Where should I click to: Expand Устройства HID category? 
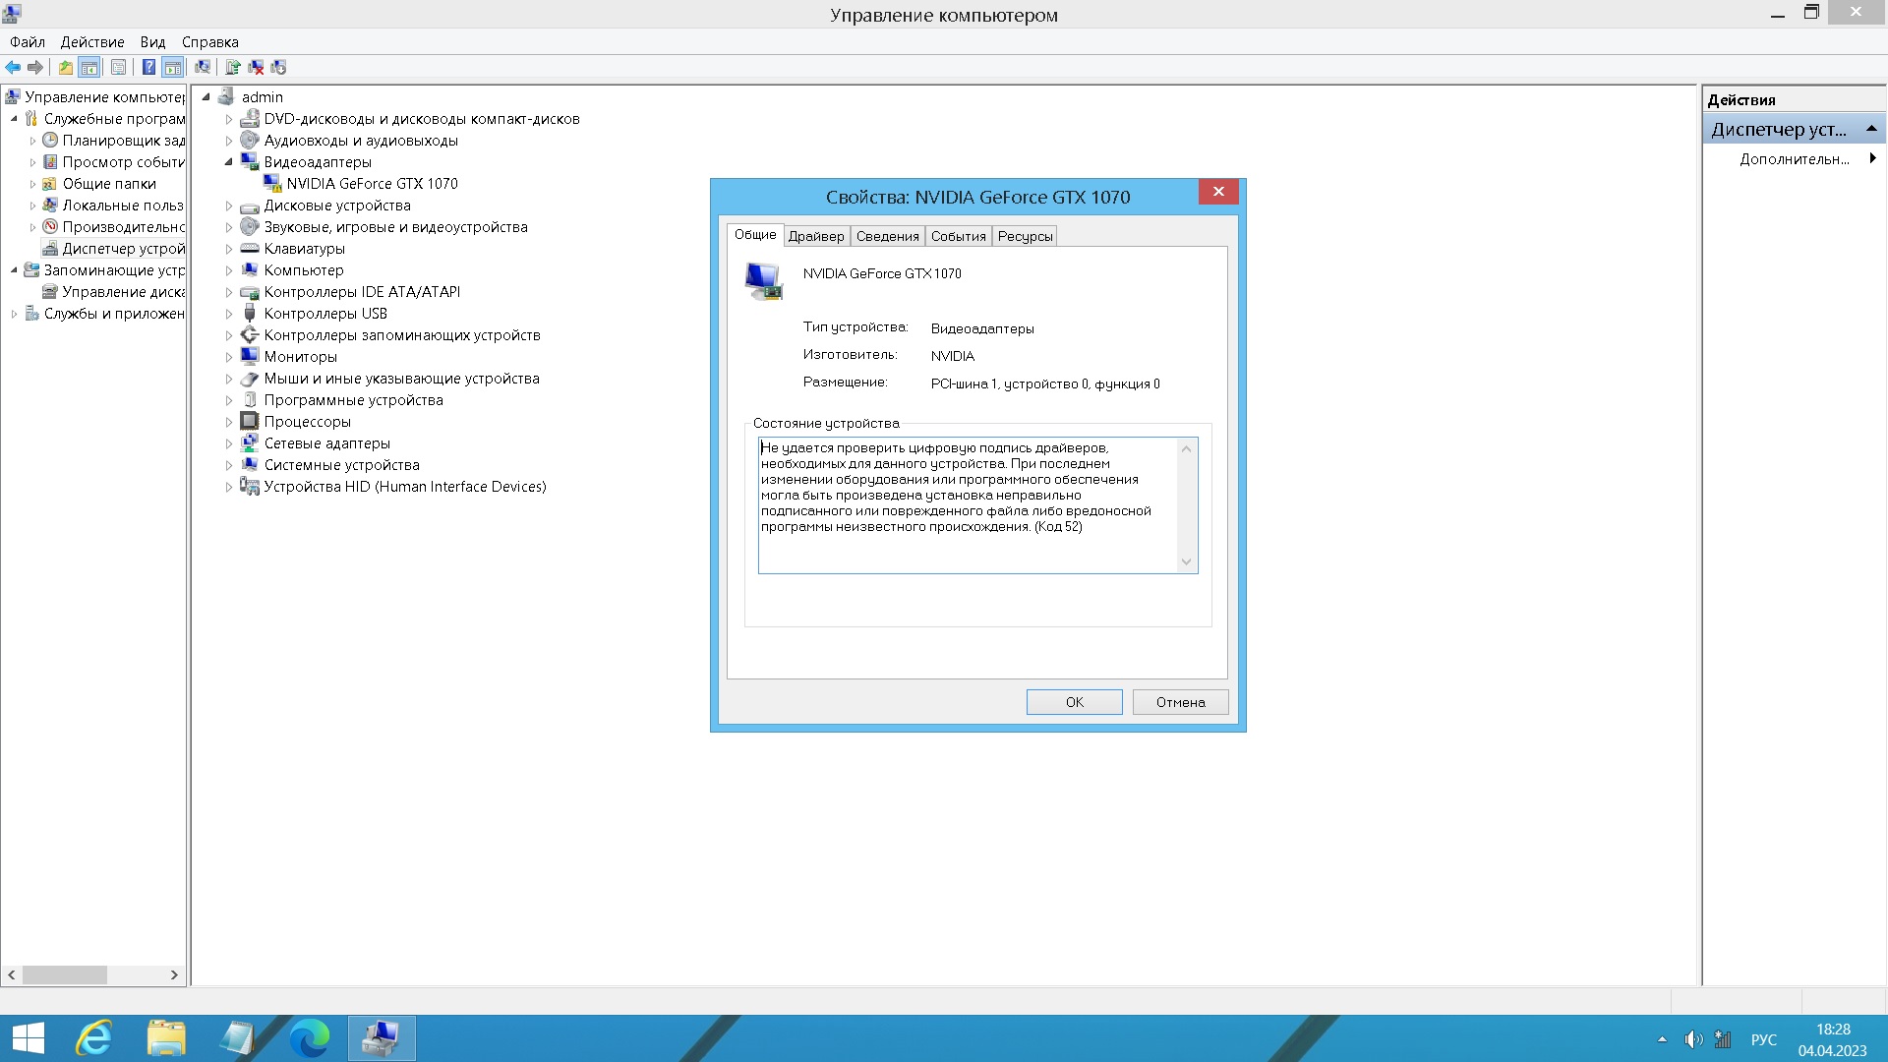click(x=229, y=487)
